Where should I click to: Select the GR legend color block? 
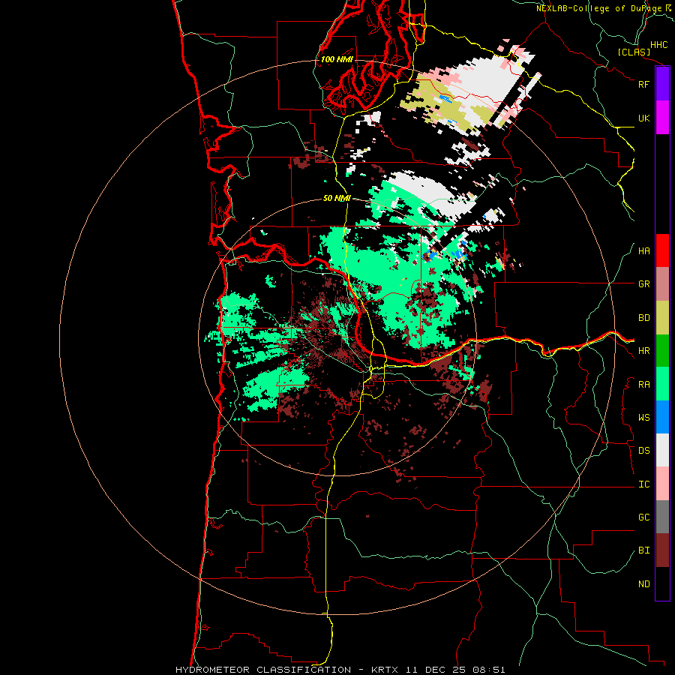662,284
